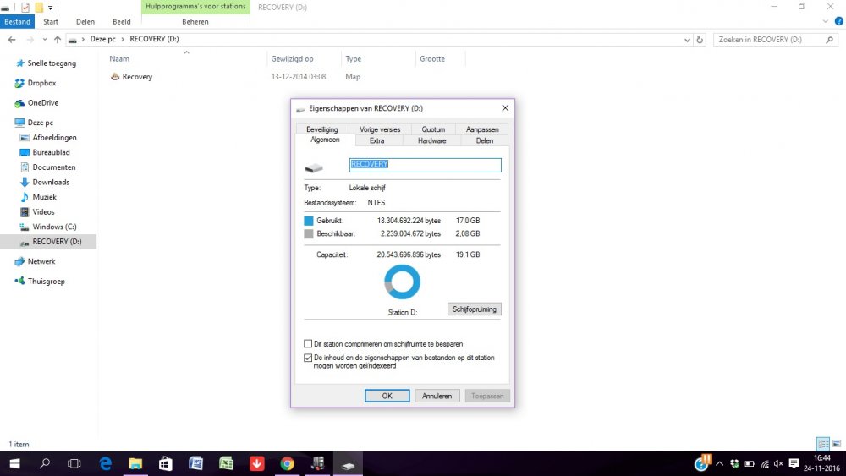This screenshot has height=476, width=846.
Task: Sort by Gewijzigd op column
Action: tap(292, 58)
